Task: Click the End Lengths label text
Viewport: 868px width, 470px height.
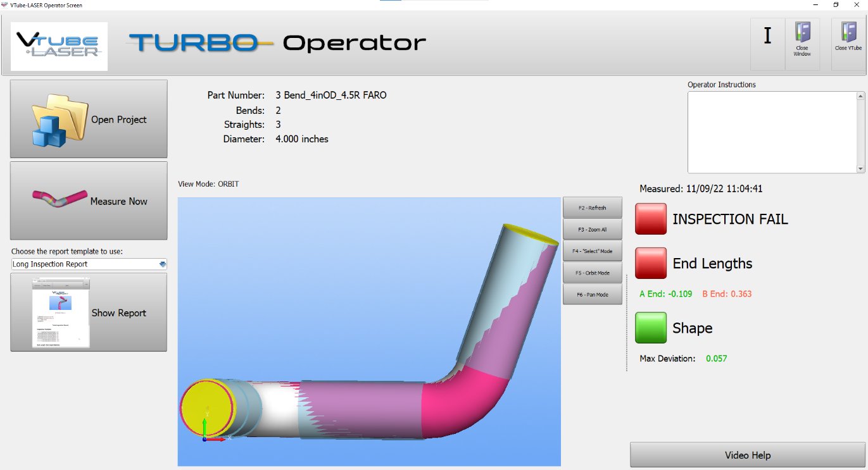Action: pos(712,264)
